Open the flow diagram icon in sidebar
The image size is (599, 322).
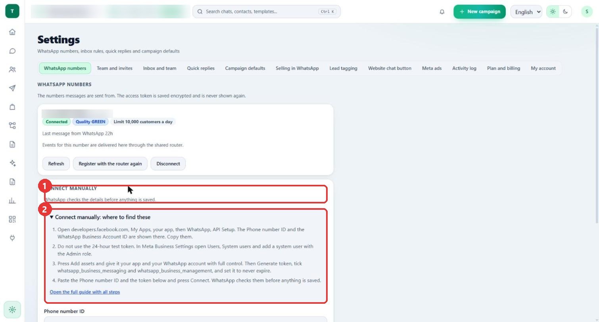click(12, 125)
